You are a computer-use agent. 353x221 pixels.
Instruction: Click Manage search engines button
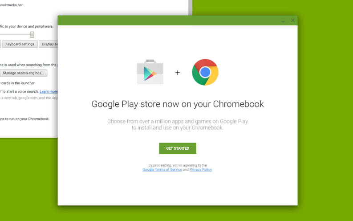click(24, 73)
